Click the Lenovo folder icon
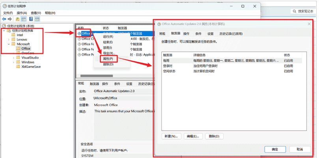This screenshot has height=158, width=319. point(13,39)
